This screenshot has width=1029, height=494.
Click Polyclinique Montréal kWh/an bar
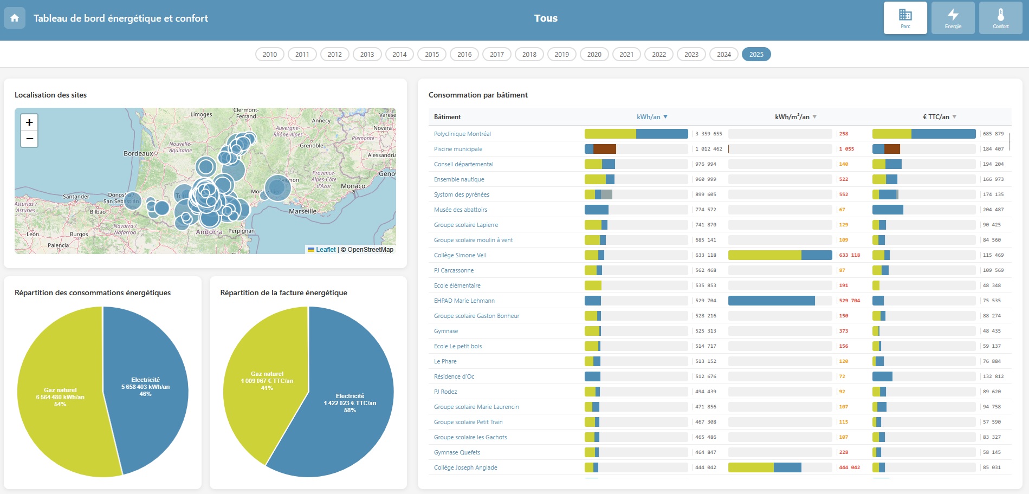636,134
